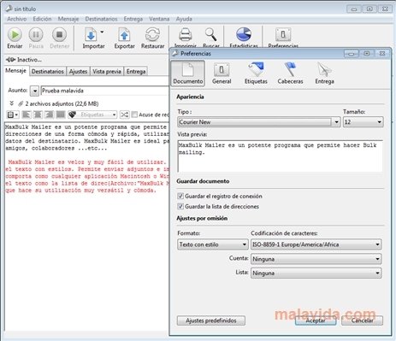Enable the Acuse de recibo checkbox
Screen dimensions: 396x341
pos(134,115)
